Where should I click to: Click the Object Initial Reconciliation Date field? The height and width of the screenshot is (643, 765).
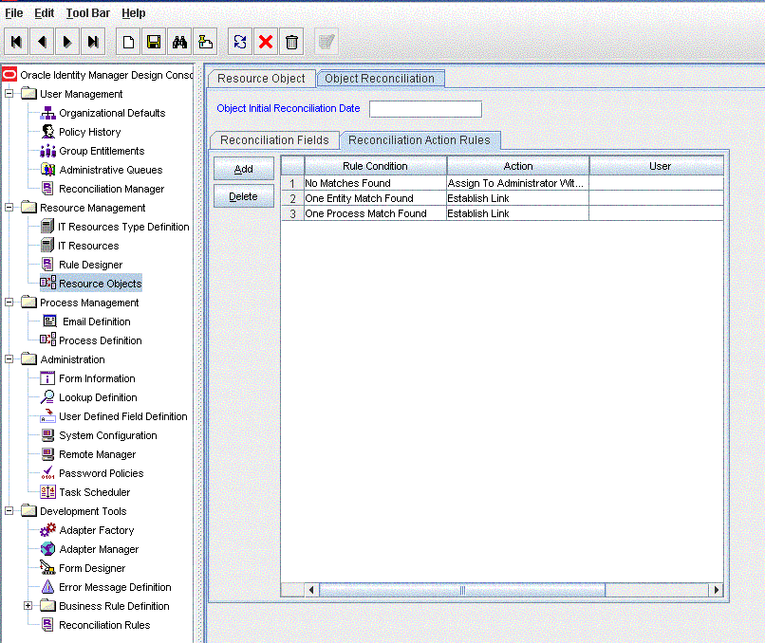click(425, 109)
